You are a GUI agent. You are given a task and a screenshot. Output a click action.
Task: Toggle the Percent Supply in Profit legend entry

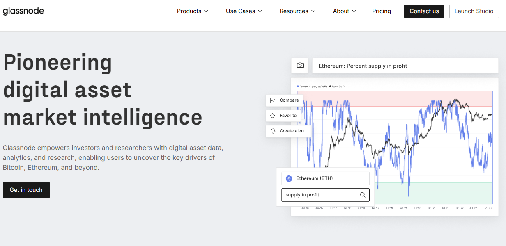pos(313,87)
